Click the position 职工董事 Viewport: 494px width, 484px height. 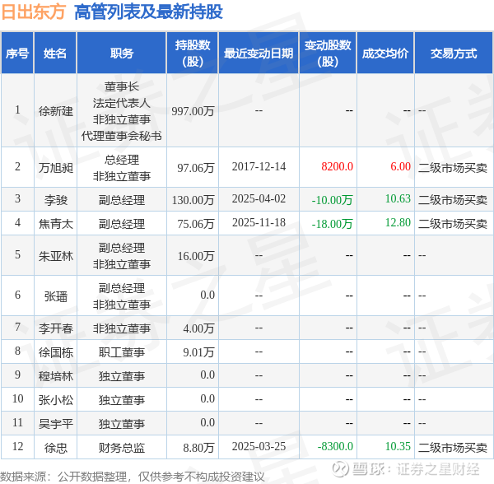(122, 352)
